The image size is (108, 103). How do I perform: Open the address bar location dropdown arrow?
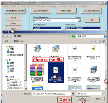[x=70, y=36]
